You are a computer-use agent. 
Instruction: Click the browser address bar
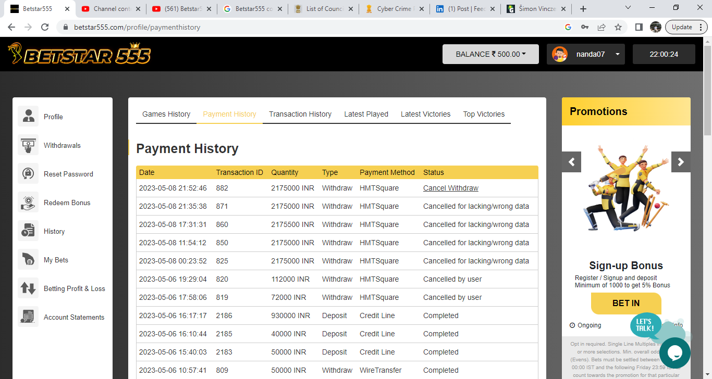point(313,27)
